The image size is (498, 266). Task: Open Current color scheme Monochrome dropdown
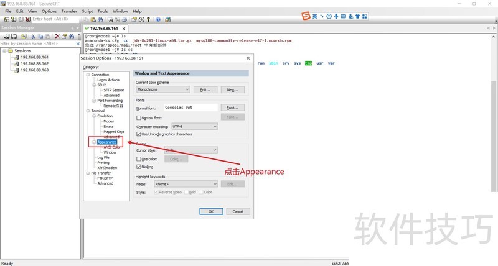(163, 89)
